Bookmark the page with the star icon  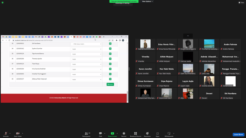(113, 40)
